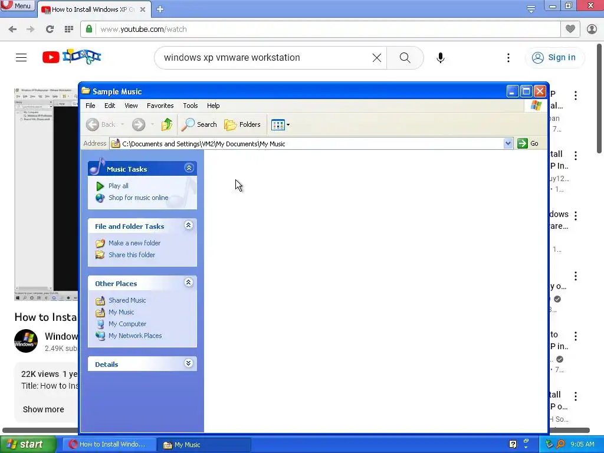Click the Up folder toolbar icon
Image resolution: width=604 pixels, height=453 pixels.
[166, 124]
